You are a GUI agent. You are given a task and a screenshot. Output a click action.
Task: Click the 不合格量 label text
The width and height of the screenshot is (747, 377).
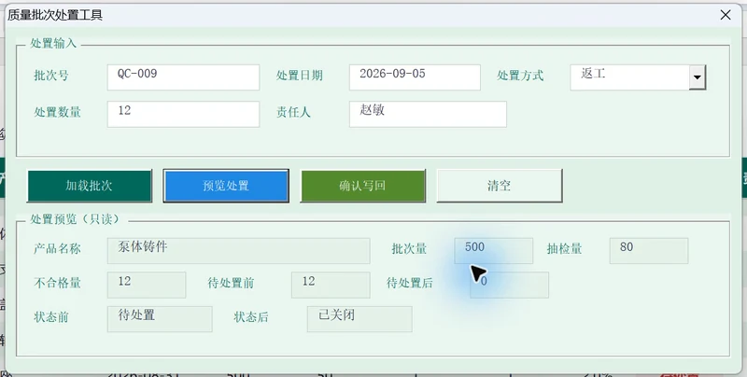[57, 284]
